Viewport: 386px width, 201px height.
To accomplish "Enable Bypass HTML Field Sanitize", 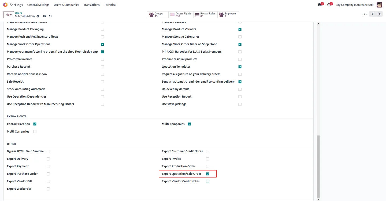I will pyautogui.click(x=49, y=152).
